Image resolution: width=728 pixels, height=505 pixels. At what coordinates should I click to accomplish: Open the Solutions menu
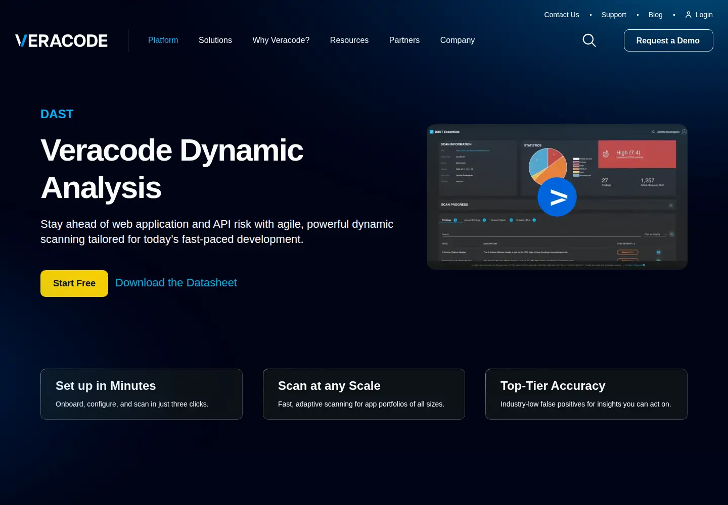tap(215, 40)
